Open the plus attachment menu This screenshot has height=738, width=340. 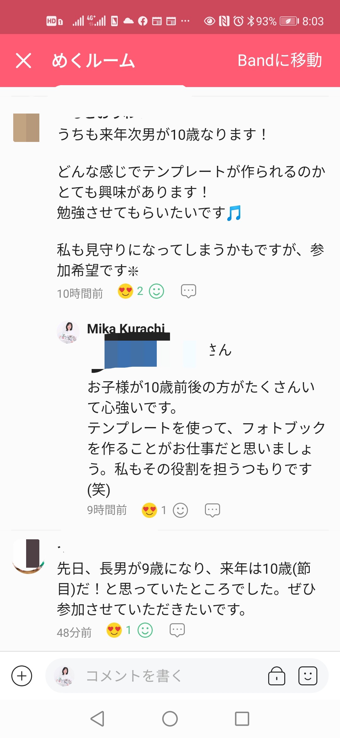[x=22, y=676]
